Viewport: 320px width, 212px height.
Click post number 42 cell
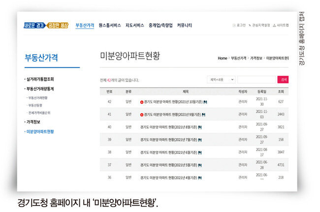coord(109,102)
